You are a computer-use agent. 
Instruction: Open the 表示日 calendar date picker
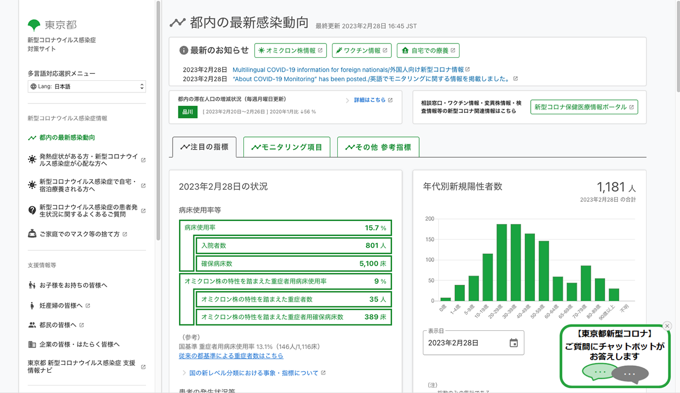pyautogui.click(x=513, y=343)
